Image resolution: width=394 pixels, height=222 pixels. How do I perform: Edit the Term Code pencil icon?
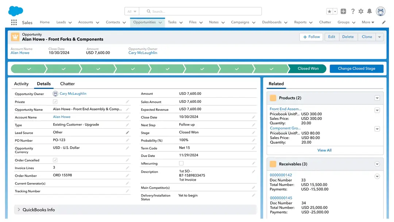tap(254, 148)
